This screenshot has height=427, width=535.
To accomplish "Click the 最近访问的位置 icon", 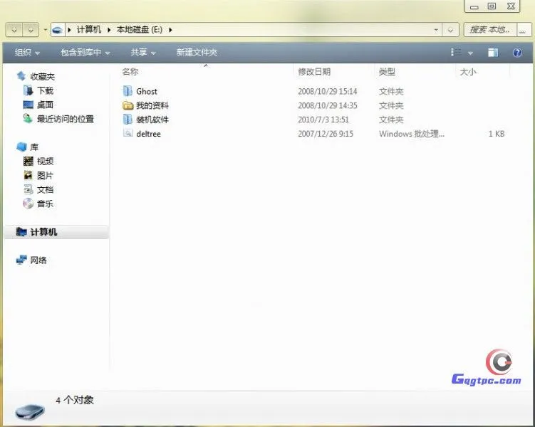I will (28, 119).
